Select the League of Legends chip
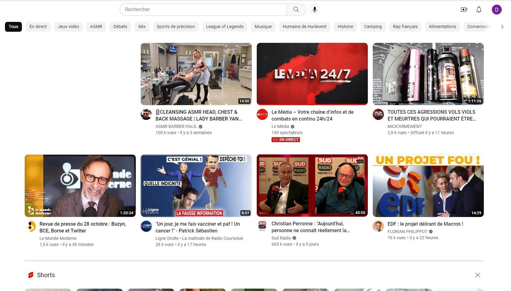This screenshot has height=291, width=511. [225, 27]
